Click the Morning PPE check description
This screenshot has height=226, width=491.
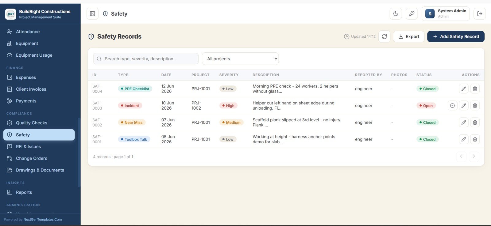click(x=295, y=89)
